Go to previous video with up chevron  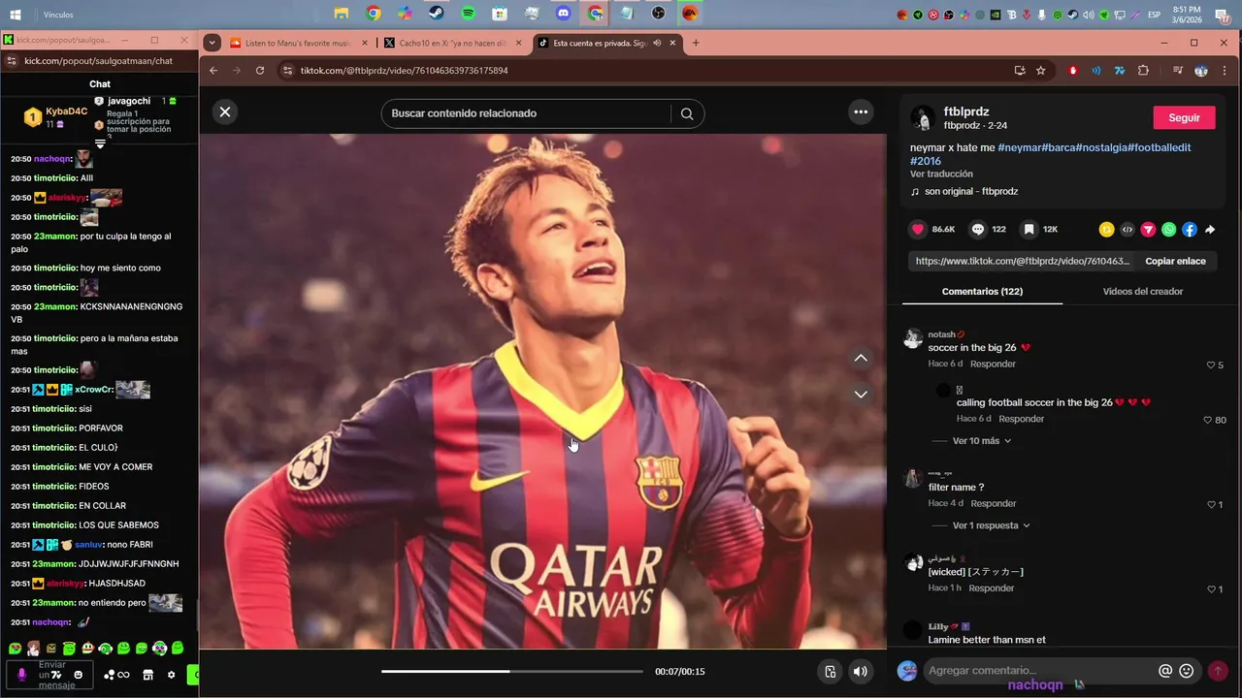coord(861,358)
